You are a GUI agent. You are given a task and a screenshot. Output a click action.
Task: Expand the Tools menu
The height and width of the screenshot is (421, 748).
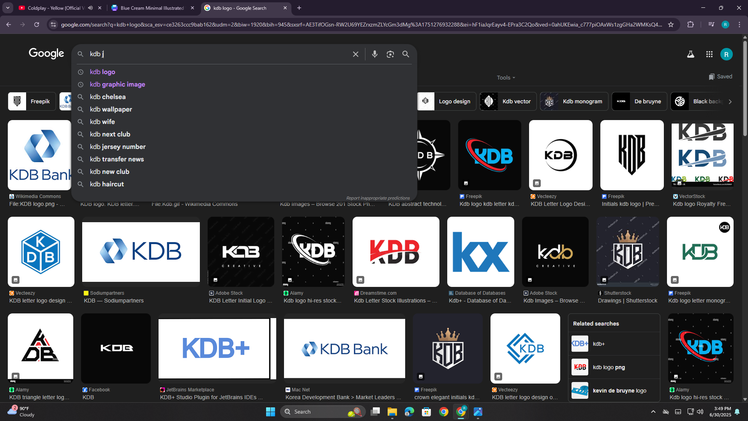[x=506, y=78]
